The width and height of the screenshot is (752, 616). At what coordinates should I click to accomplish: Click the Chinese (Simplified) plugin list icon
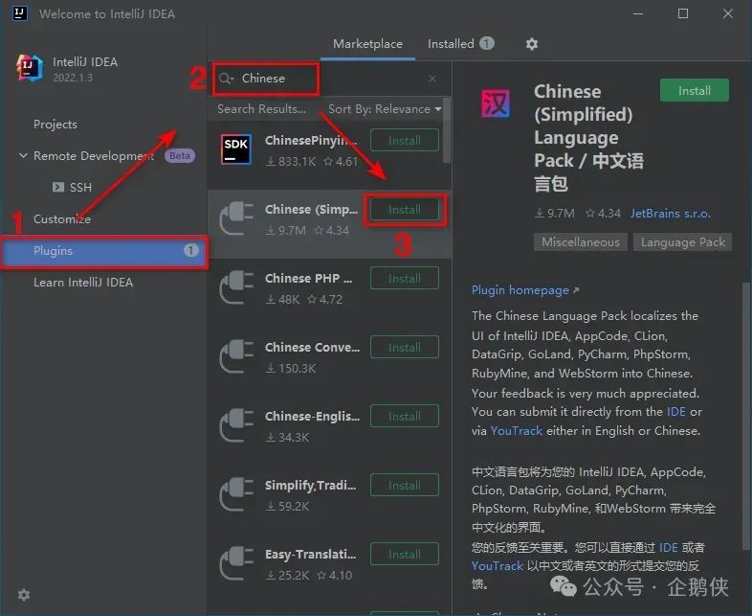[236, 218]
